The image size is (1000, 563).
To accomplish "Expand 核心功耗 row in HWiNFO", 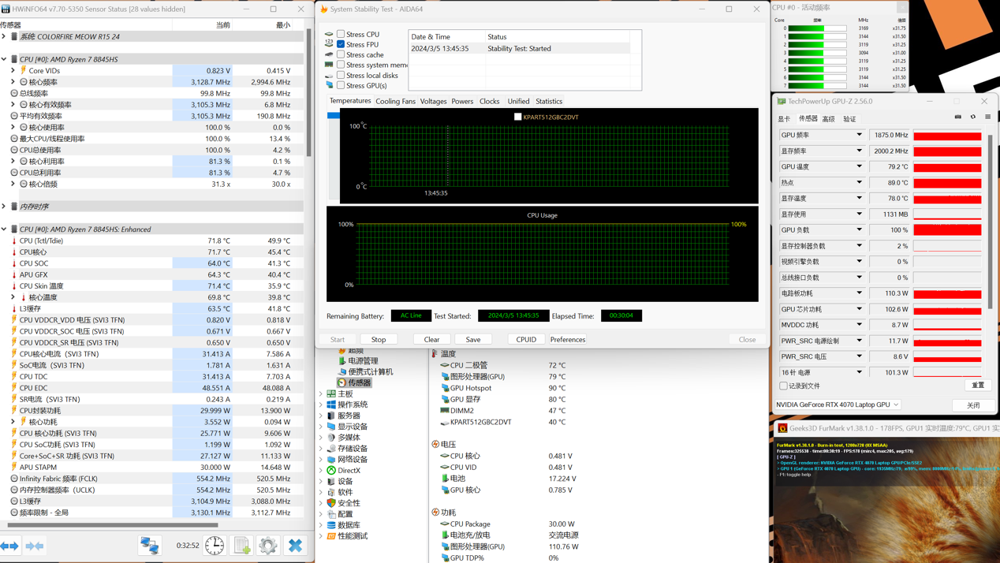I will click(x=13, y=422).
